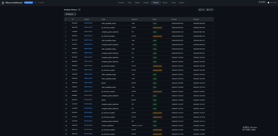This screenshot has height=136, width=278.
Task: Open the sample link in row 25
Action: coord(88,126)
